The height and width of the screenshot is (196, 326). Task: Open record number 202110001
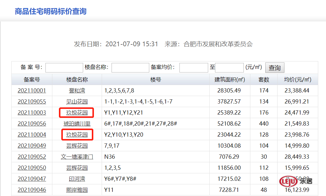(32, 91)
